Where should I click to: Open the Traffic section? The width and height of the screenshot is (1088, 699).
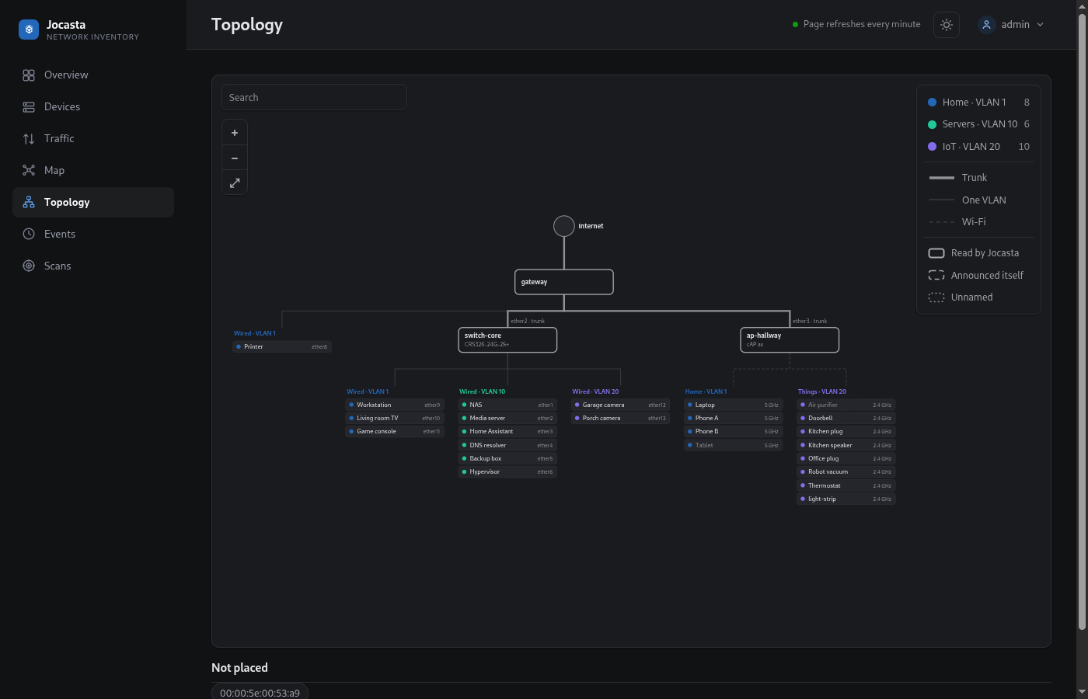[x=93, y=139]
